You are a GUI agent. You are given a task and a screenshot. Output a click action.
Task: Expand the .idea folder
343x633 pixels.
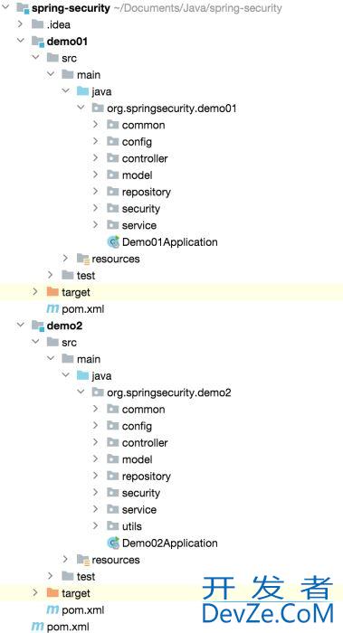coord(20,24)
